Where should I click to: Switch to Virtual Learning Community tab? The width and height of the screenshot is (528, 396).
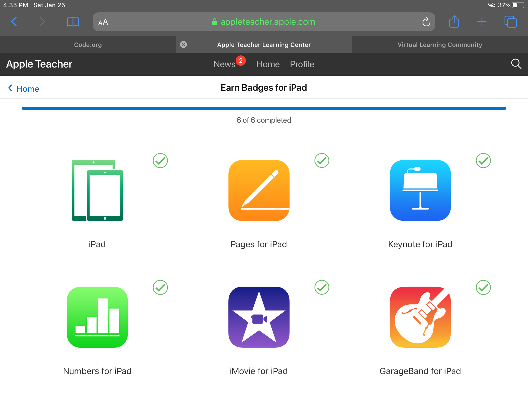pyautogui.click(x=440, y=45)
